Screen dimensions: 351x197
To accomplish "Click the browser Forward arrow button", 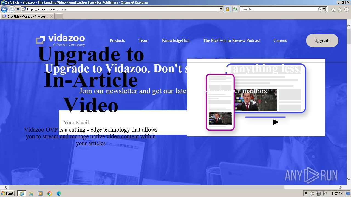I will click(x=12, y=9).
